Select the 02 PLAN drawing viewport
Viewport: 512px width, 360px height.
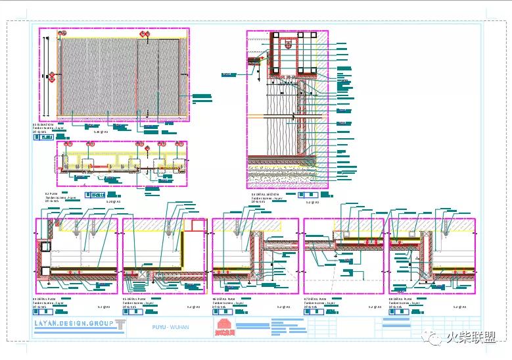coord(122,164)
